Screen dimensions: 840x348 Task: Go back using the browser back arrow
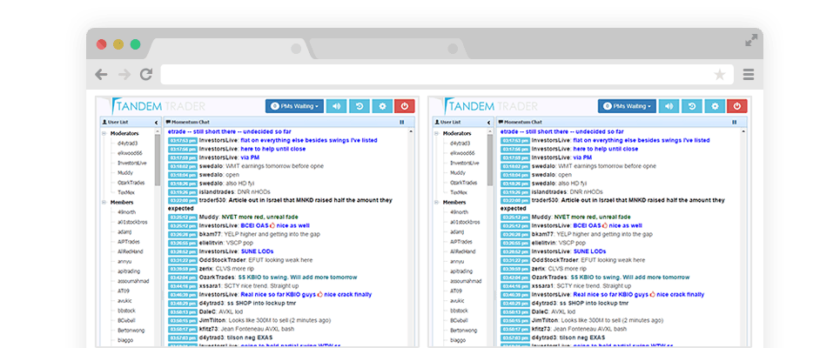(x=101, y=75)
